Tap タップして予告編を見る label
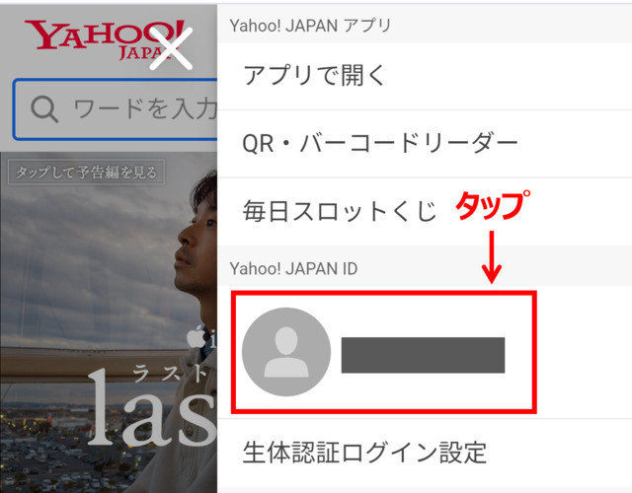This screenshot has width=632, height=493. pos(86,173)
